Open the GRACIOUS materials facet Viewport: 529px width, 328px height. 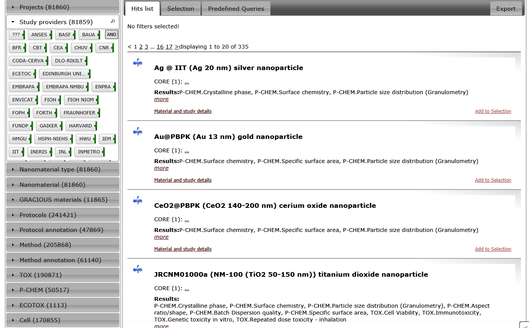point(63,200)
